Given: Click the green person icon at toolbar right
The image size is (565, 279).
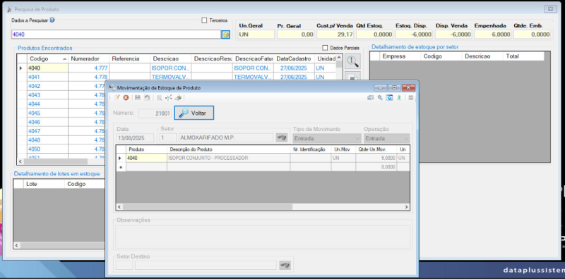Looking at the screenshot, I should (x=399, y=98).
